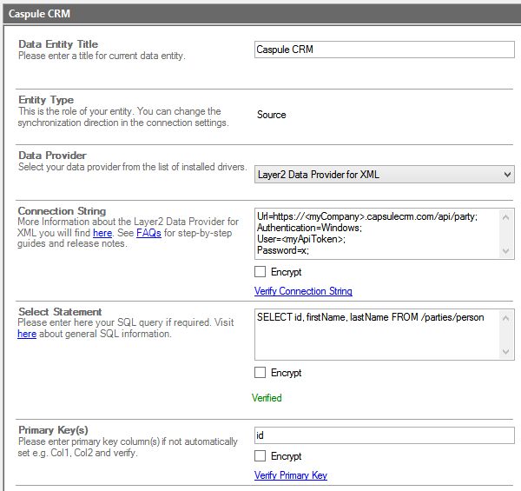Enable Encrypt checkbox under Connection String
This screenshot has height=491, width=521.
(x=260, y=272)
